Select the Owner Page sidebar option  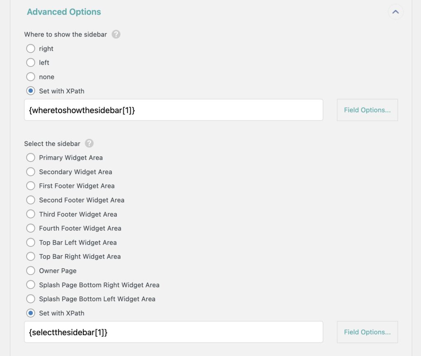click(x=30, y=270)
